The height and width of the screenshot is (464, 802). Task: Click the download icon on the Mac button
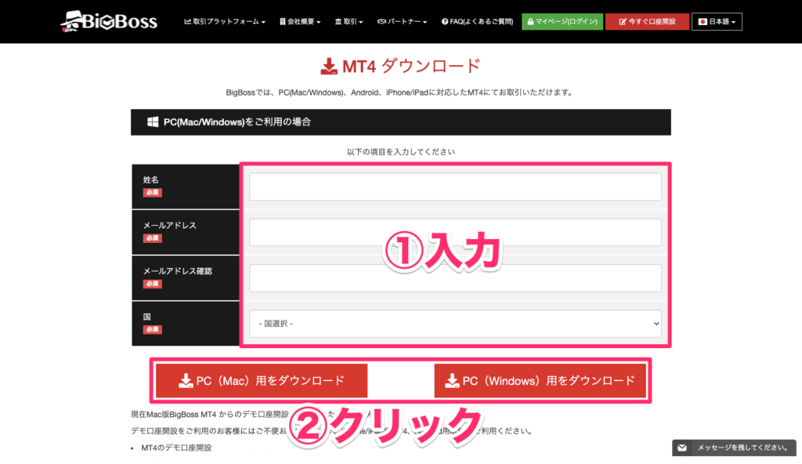click(186, 380)
